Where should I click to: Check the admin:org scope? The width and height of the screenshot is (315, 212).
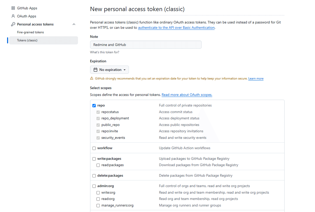click(x=94, y=186)
